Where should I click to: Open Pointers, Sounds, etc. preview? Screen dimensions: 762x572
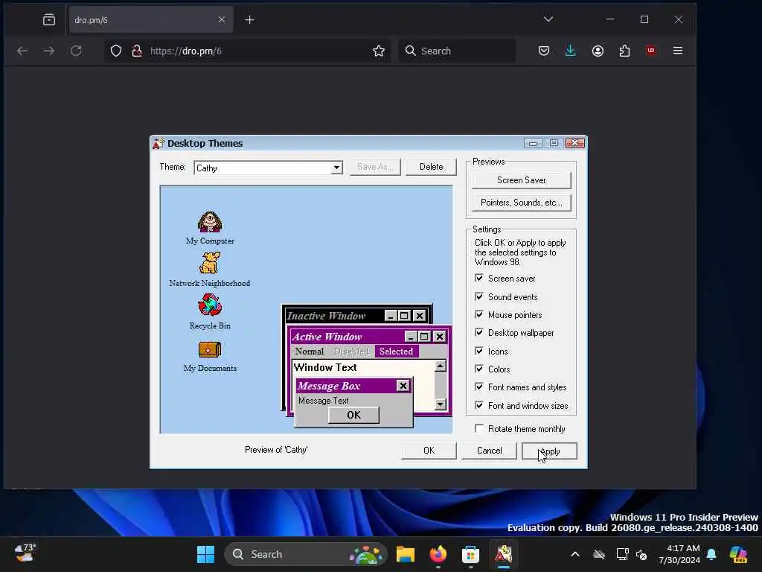pos(521,203)
